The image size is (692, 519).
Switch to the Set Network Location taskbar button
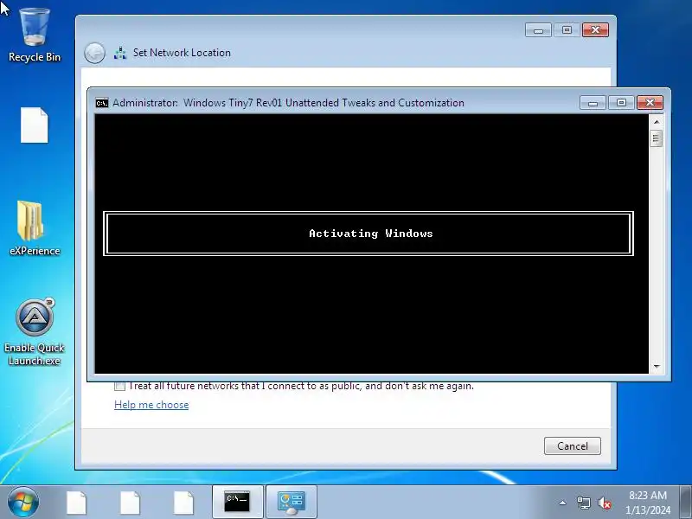click(292, 502)
